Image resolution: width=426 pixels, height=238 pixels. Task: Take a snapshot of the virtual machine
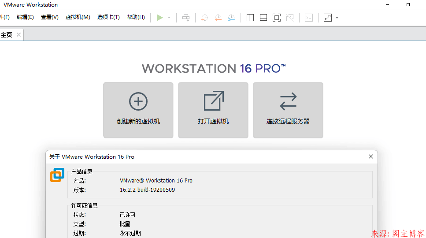pyautogui.click(x=204, y=18)
